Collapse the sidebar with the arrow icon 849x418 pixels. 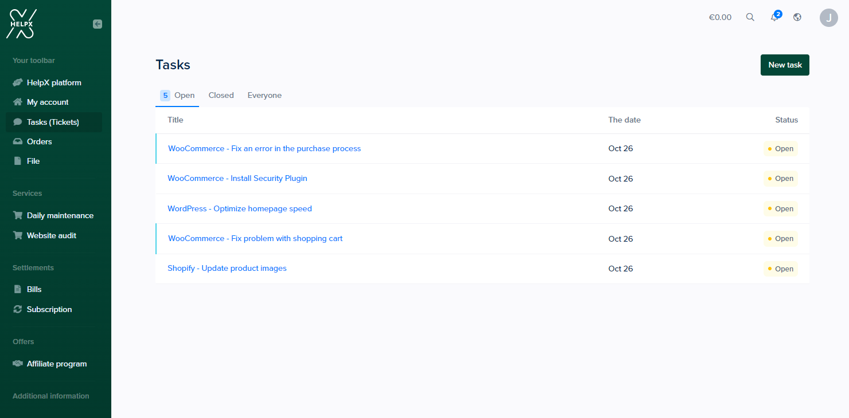point(98,24)
